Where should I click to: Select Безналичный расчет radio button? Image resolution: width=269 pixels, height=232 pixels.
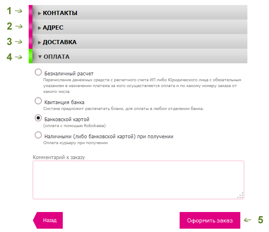(38, 72)
